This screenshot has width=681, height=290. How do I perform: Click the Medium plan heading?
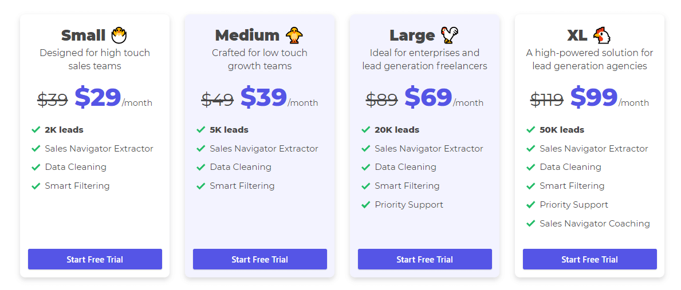(247, 35)
